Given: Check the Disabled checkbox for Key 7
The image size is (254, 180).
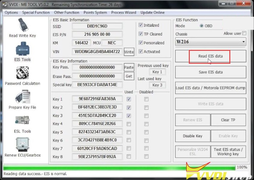Looking at the screenshot, I should coord(146,148).
